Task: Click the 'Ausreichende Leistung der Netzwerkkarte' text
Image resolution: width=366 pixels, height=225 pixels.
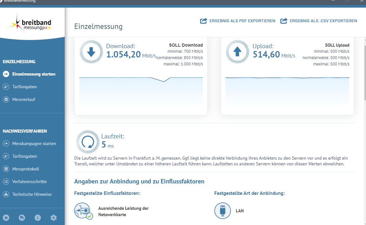Action: coord(123,211)
